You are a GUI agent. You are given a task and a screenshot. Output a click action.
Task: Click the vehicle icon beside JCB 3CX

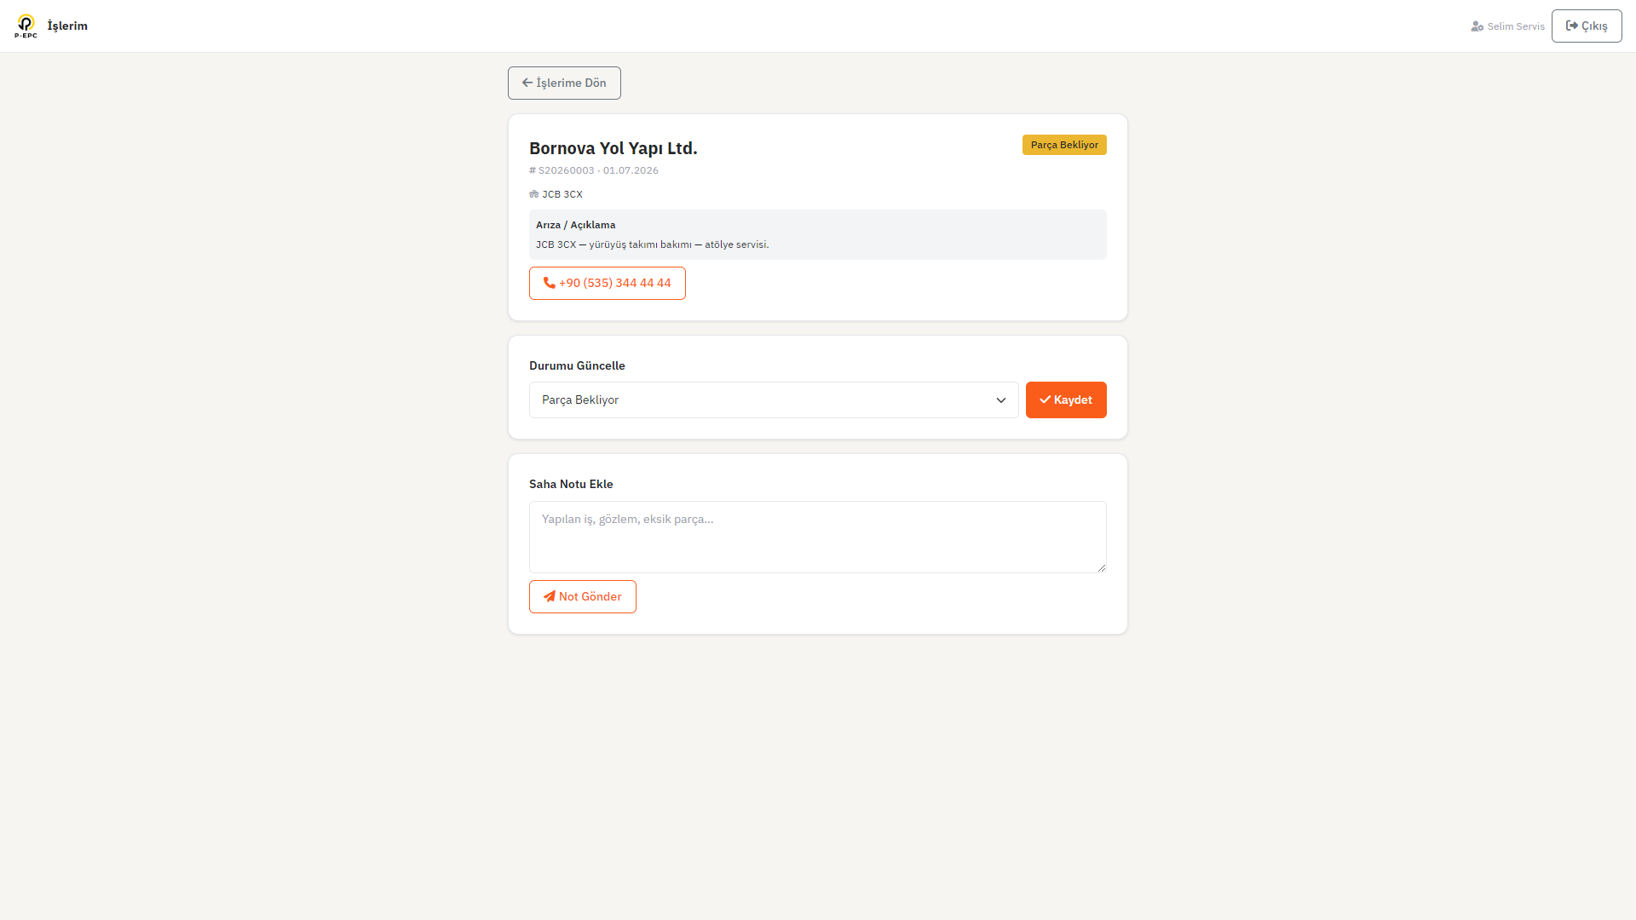[534, 194]
